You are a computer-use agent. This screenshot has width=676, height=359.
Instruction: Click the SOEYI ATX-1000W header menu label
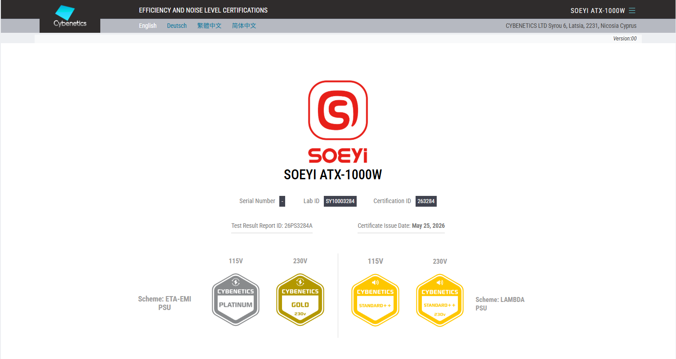(x=597, y=10)
